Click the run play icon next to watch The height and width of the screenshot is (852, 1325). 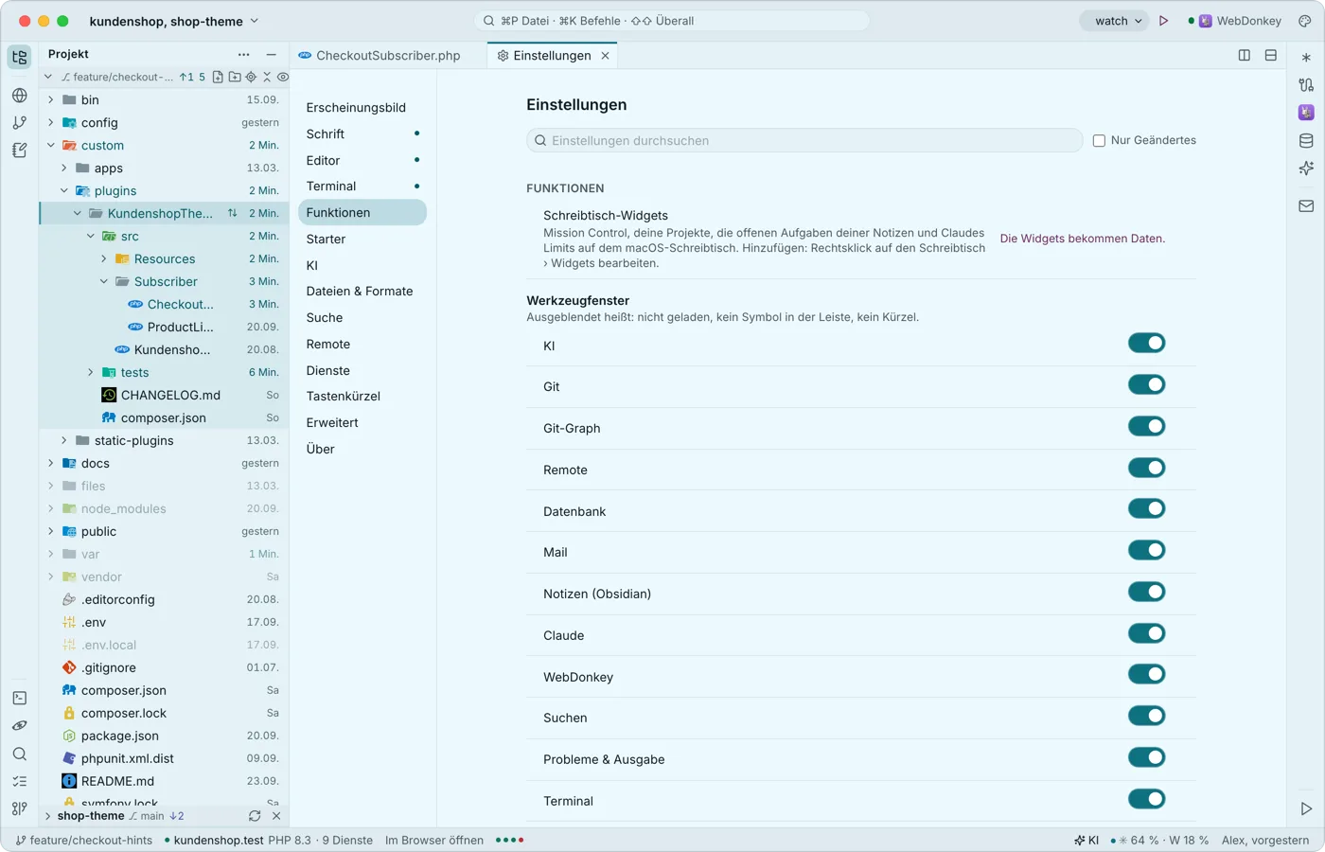click(1164, 21)
